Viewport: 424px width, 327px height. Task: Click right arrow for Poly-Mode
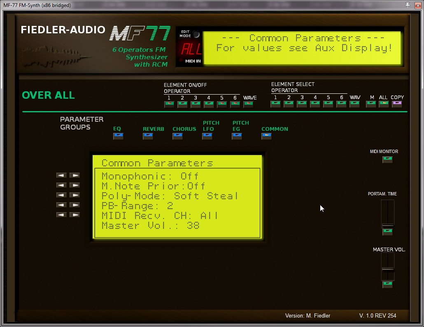click(x=75, y=195)
